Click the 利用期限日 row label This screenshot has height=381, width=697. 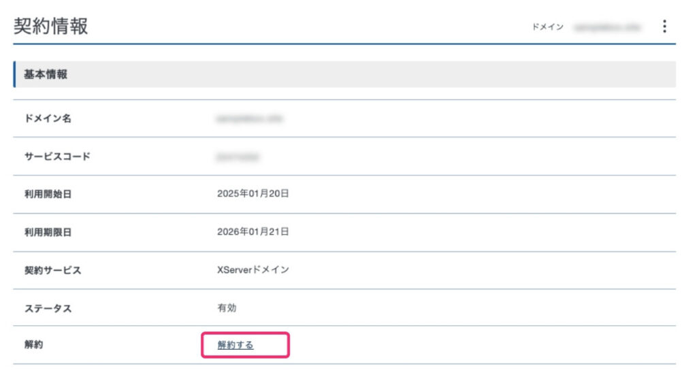pos(48,233)
